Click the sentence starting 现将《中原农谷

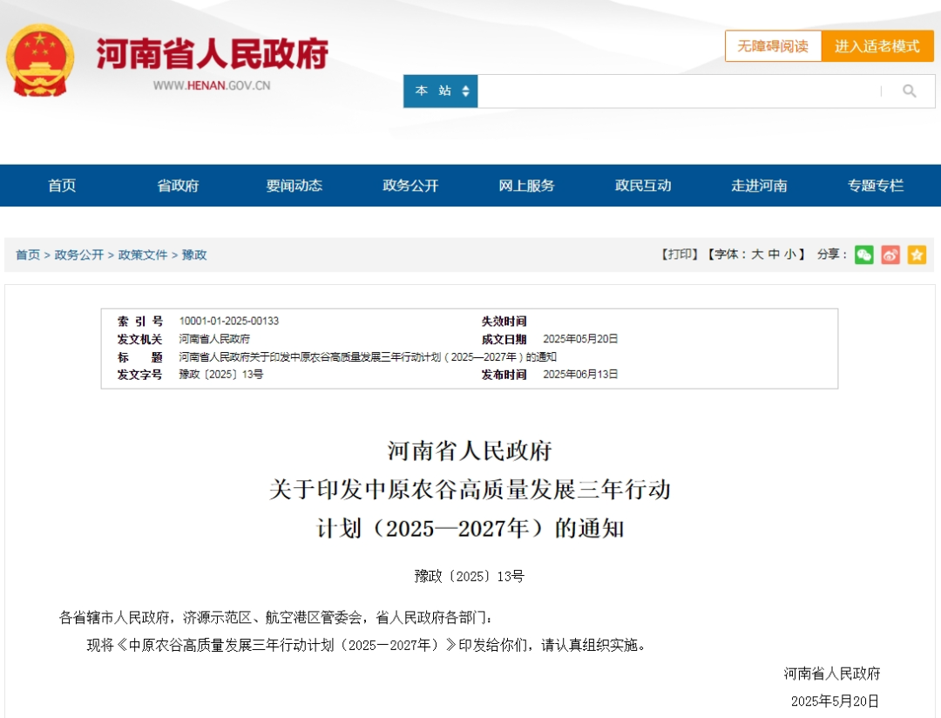point(367,646)
